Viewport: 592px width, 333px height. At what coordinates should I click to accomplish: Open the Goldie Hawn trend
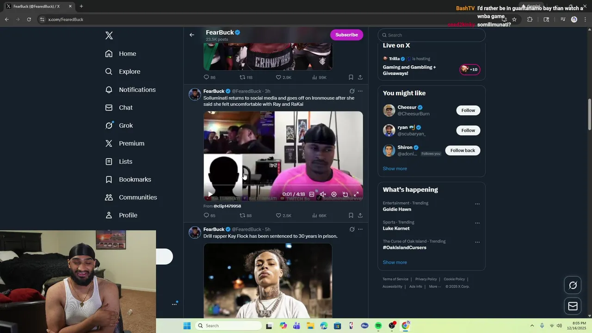click(x=397, y=210)
